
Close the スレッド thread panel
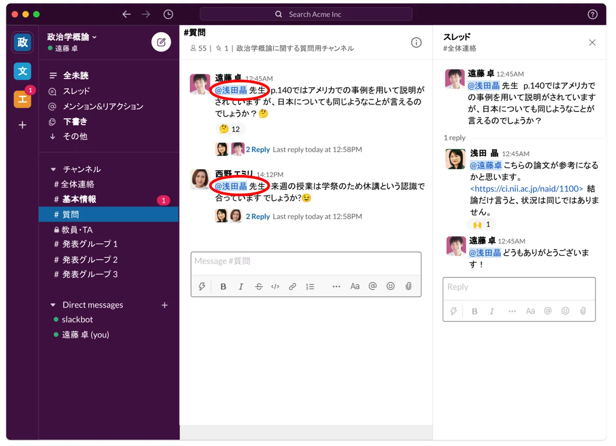click(592, 43)
